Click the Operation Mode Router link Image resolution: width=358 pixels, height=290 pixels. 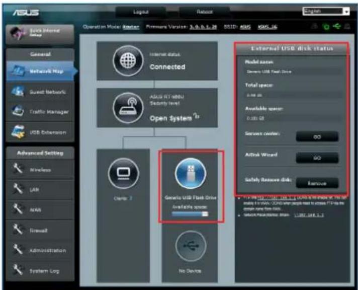click(x=131, y=27)
